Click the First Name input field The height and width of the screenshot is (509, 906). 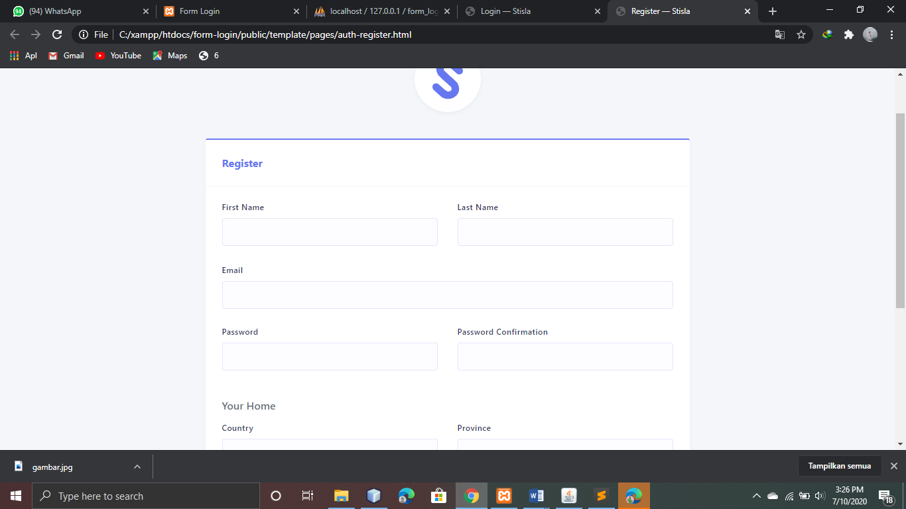point(330,232)
